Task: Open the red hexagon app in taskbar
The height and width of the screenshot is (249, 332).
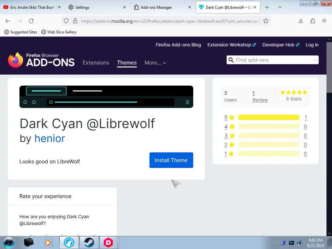Action: coord(108,243)
